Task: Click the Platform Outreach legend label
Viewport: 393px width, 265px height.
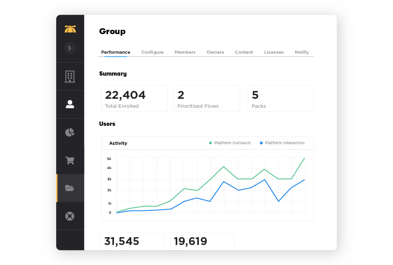Action: [232, 143]
